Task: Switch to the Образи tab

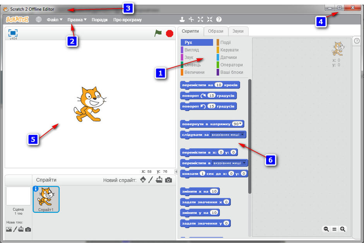Action: (x=216, y=31)
